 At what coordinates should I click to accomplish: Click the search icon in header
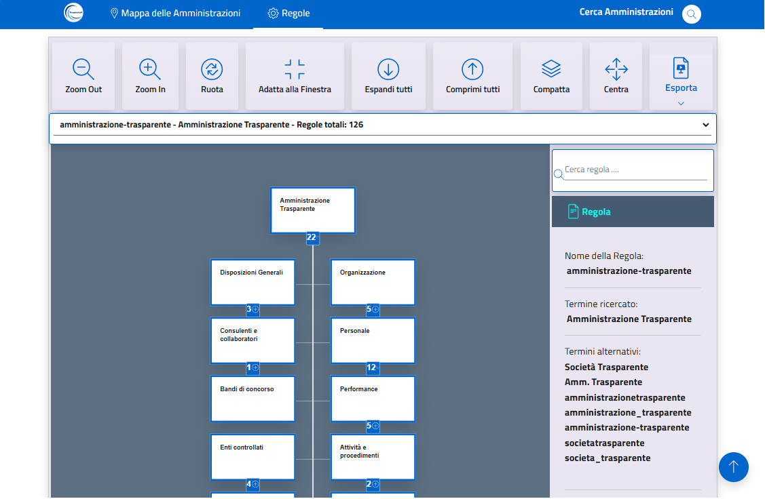click(x=691, y=14)
